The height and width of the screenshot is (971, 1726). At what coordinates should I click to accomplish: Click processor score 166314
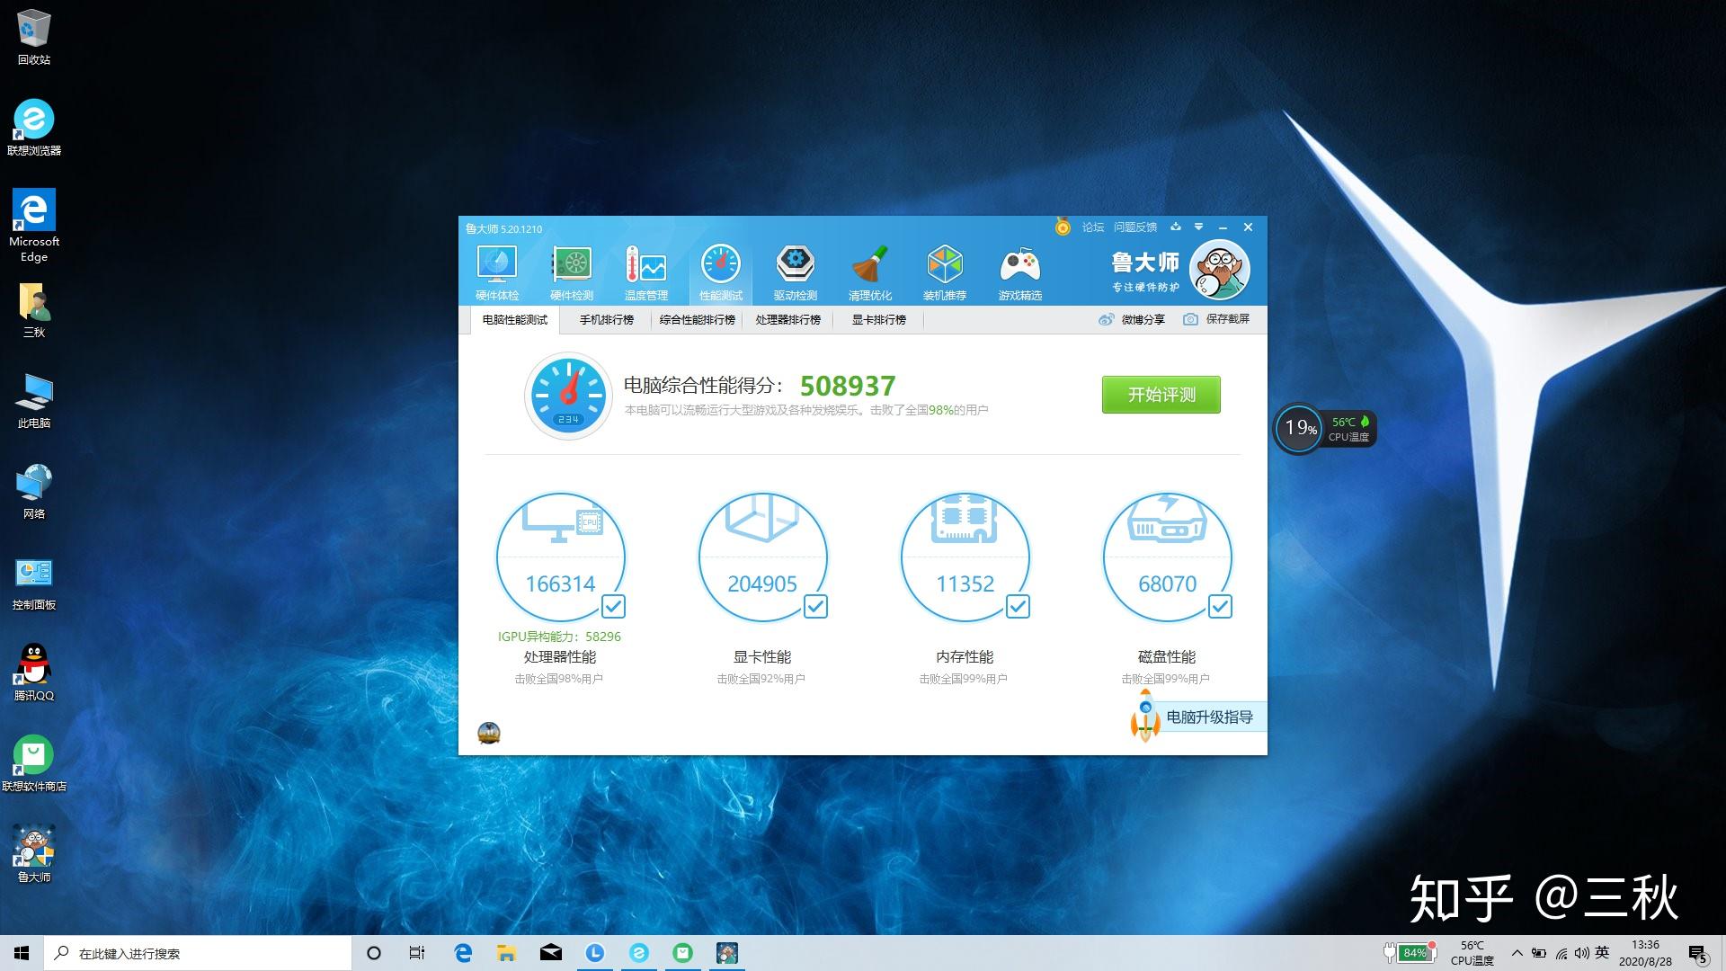(560, 584)
